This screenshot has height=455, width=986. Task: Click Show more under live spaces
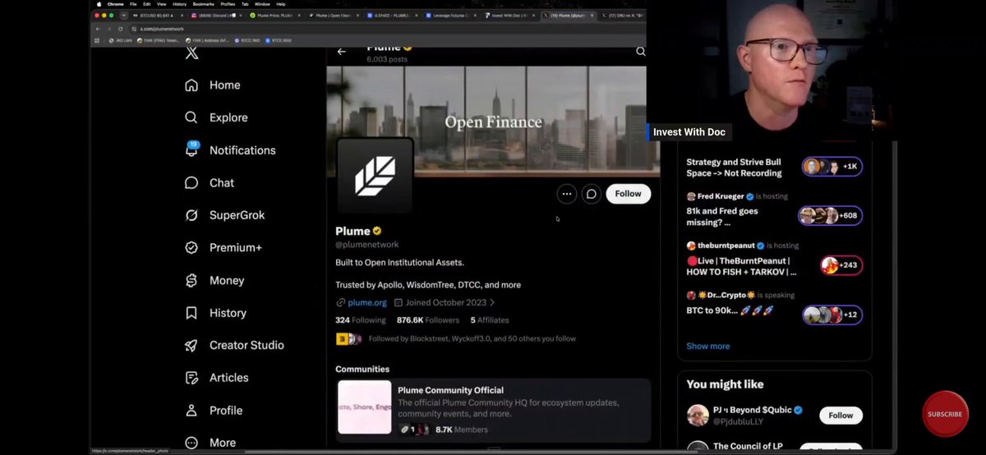707,346
